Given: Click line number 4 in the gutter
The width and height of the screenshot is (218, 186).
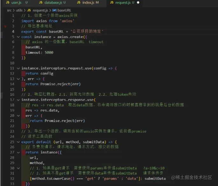Looking at the screenshot, I should tap(13, 32).
